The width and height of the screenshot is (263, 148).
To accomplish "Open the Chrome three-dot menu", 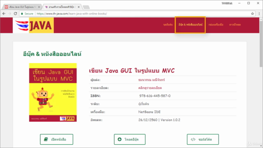I will [259, 14].
